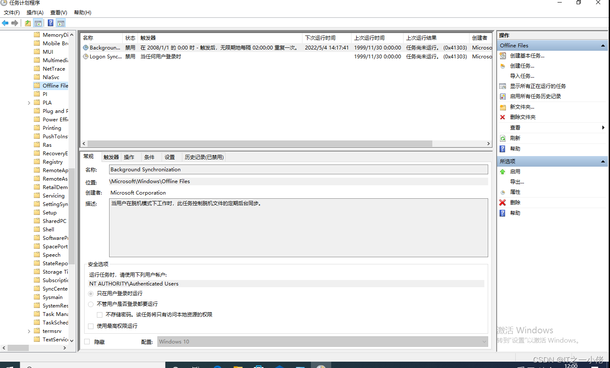This screenshot has height=368, width=610.
Task: Toggle the Hidden (隐藏) checkbox
Action: pos(87,342)
